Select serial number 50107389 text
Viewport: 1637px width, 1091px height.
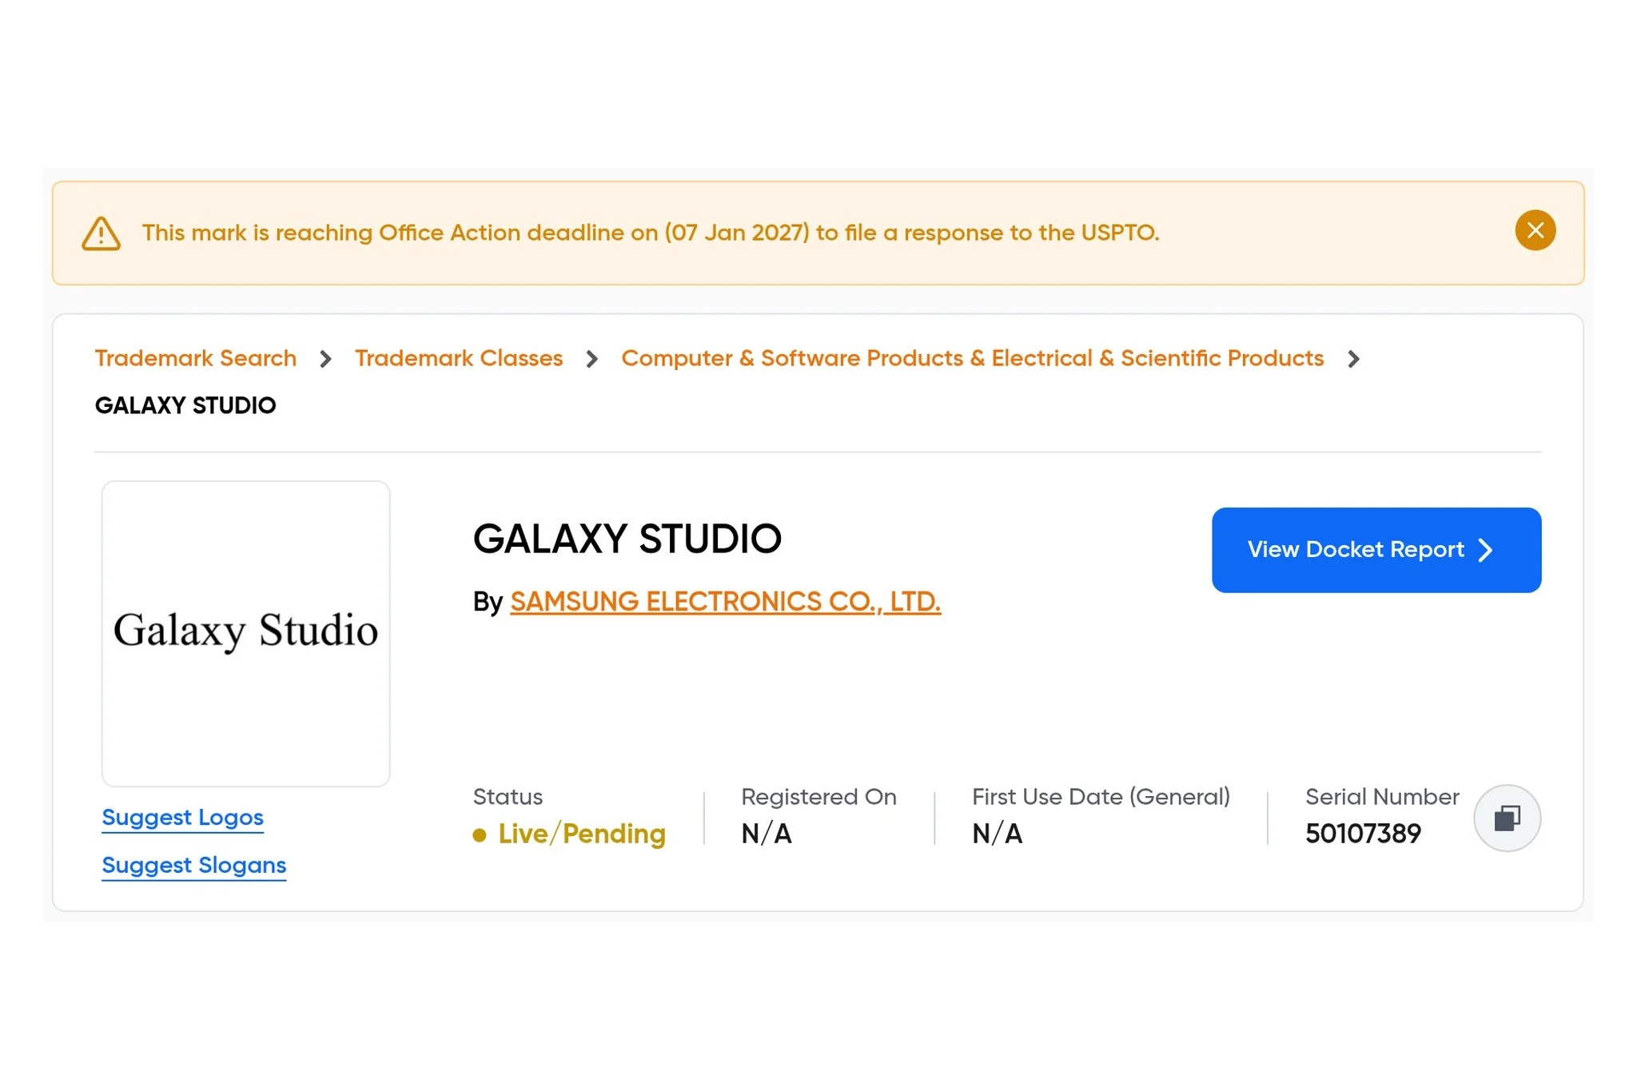tap(1363, 834)
